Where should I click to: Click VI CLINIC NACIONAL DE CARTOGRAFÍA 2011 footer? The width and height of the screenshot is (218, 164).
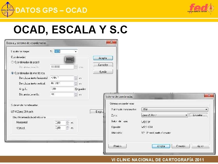[158, 160]
